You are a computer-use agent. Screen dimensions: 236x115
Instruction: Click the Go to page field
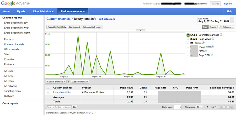[x=177, y=107]
